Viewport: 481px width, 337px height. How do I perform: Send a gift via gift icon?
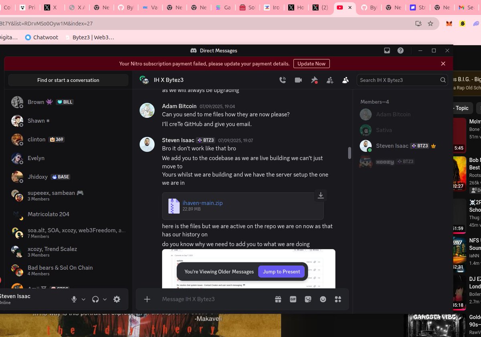(278, 299)
